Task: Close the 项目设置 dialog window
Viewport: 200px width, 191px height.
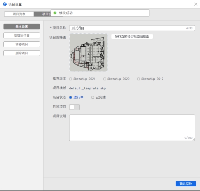Action: [195, 4]
